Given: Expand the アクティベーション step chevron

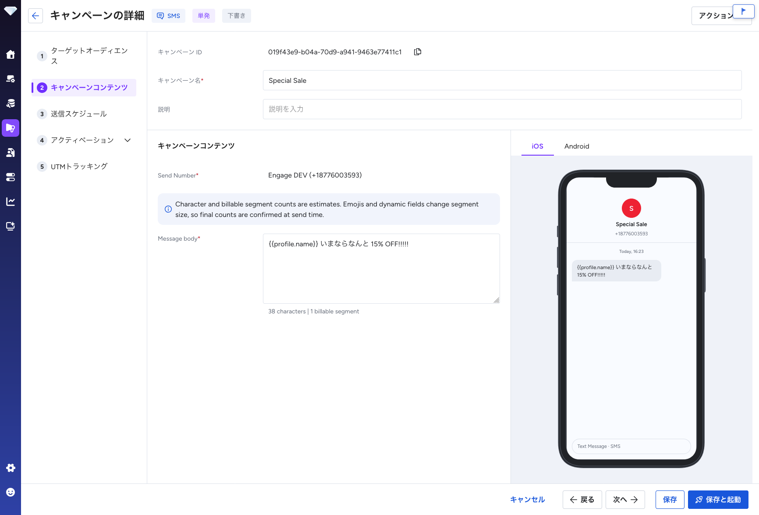Looking at the screenshot, I should pyautogui.click(x=128, y=140).
